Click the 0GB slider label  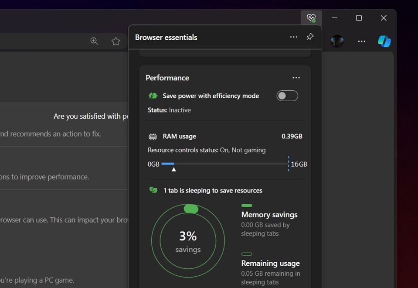point(153,164)
